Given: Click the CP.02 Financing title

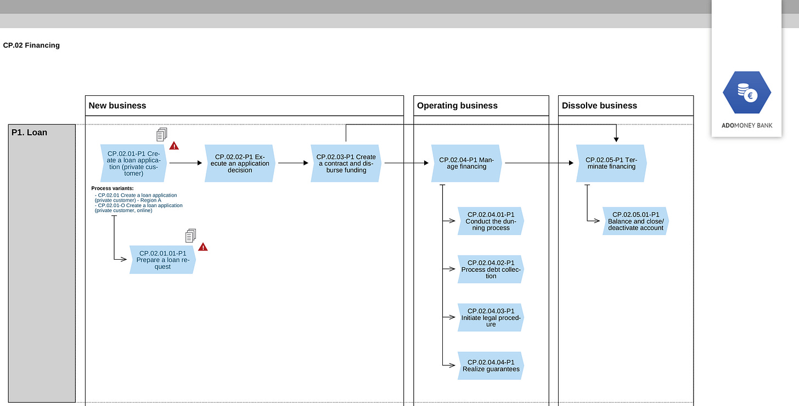Looking at the screenshot, I should (x=31, y=45).
